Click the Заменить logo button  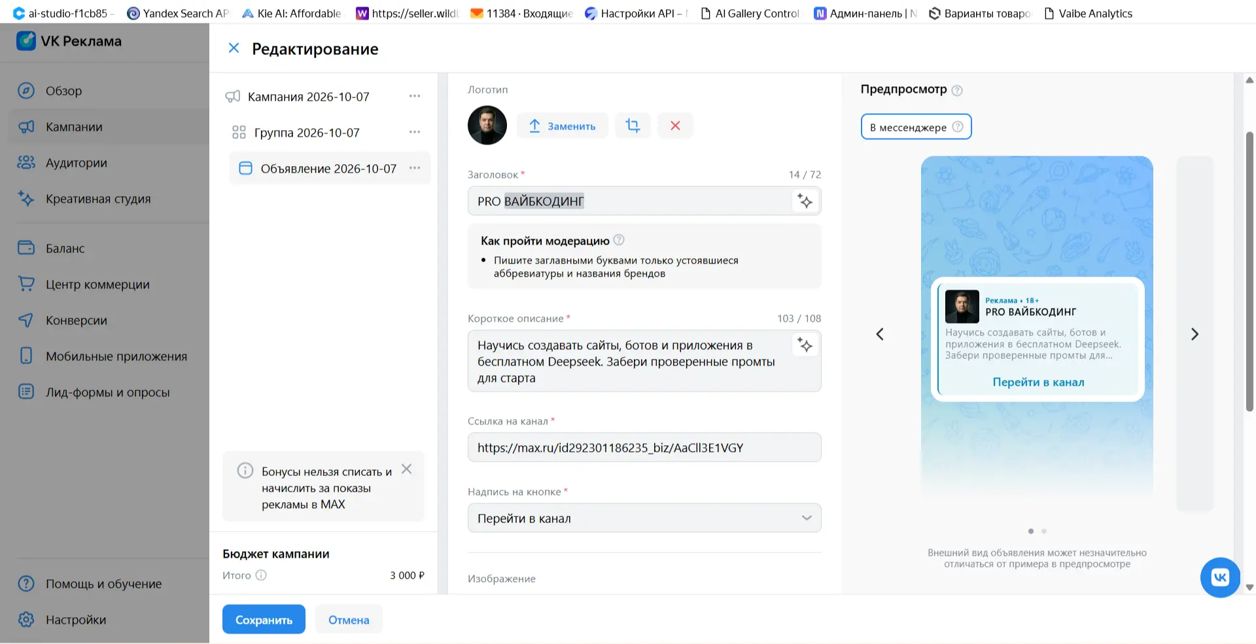(x=563, y=126)
